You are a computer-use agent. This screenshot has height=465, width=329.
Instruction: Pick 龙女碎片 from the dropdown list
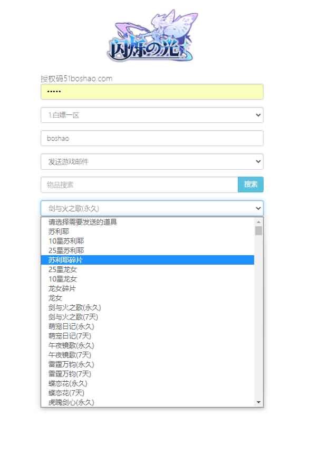pyautogui.click(x=62, y=288)
